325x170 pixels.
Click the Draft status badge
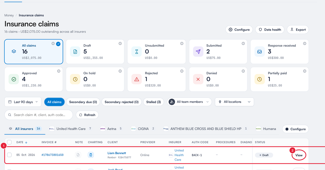pyautogui.click(x=264, y=155)
